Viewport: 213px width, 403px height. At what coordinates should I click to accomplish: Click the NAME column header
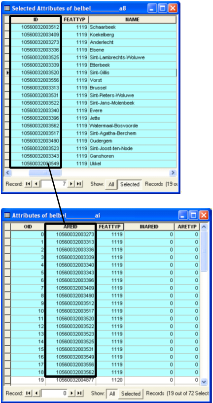132,20
